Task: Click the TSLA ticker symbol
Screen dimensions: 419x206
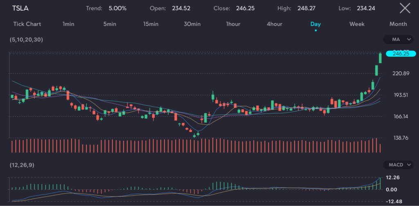Action: coord(20,8)
